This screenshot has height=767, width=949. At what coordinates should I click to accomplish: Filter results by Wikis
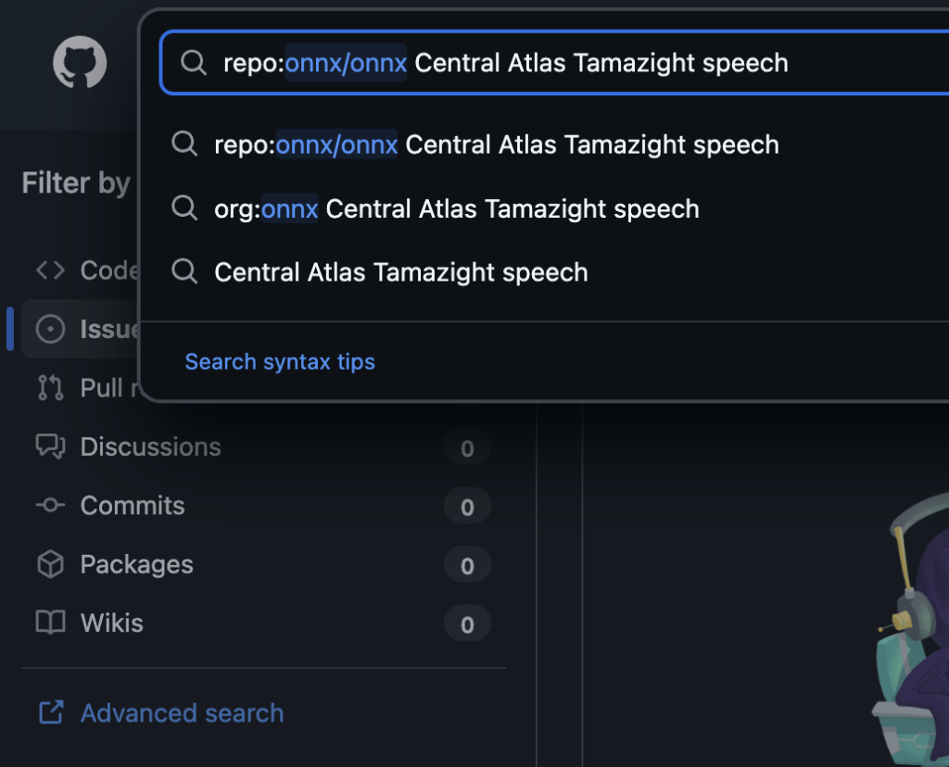(112, 623)
